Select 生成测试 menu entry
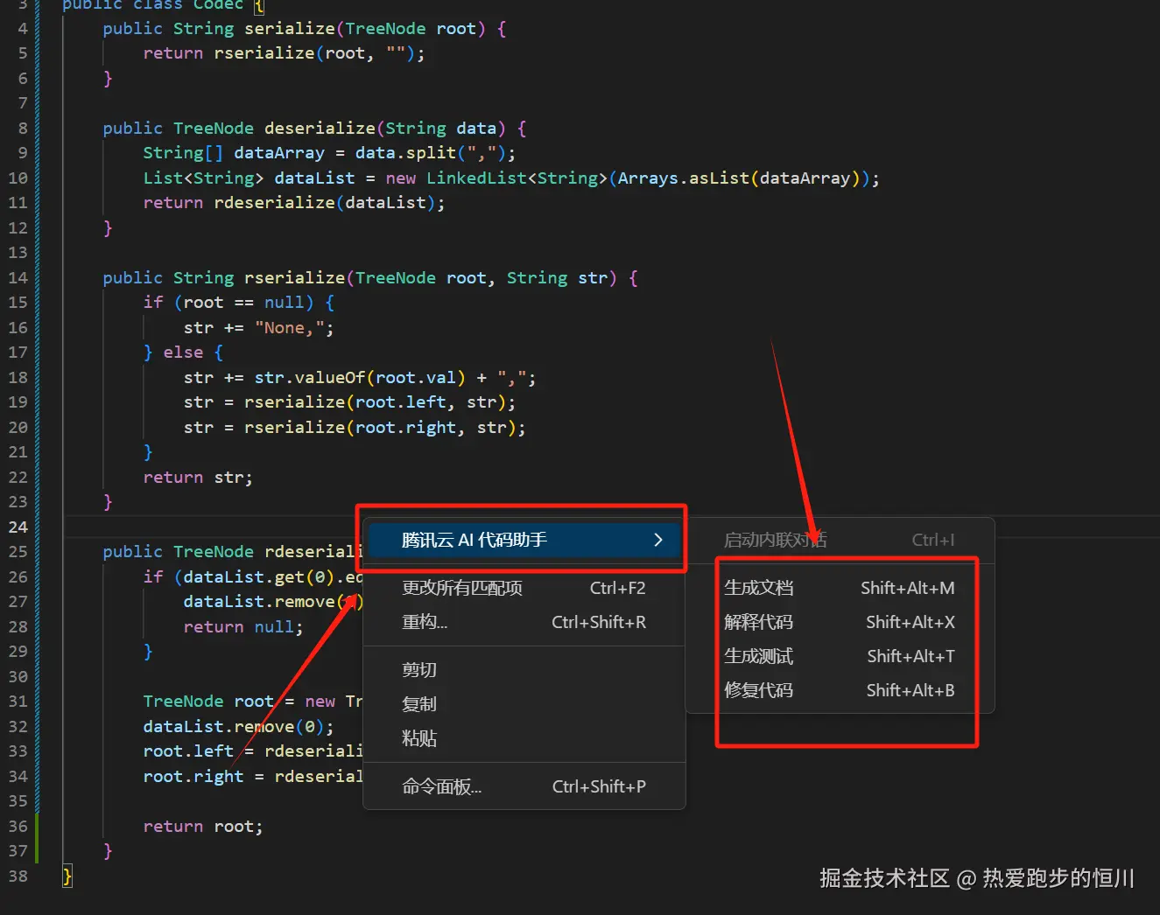1160x915 pixels. 840,656
